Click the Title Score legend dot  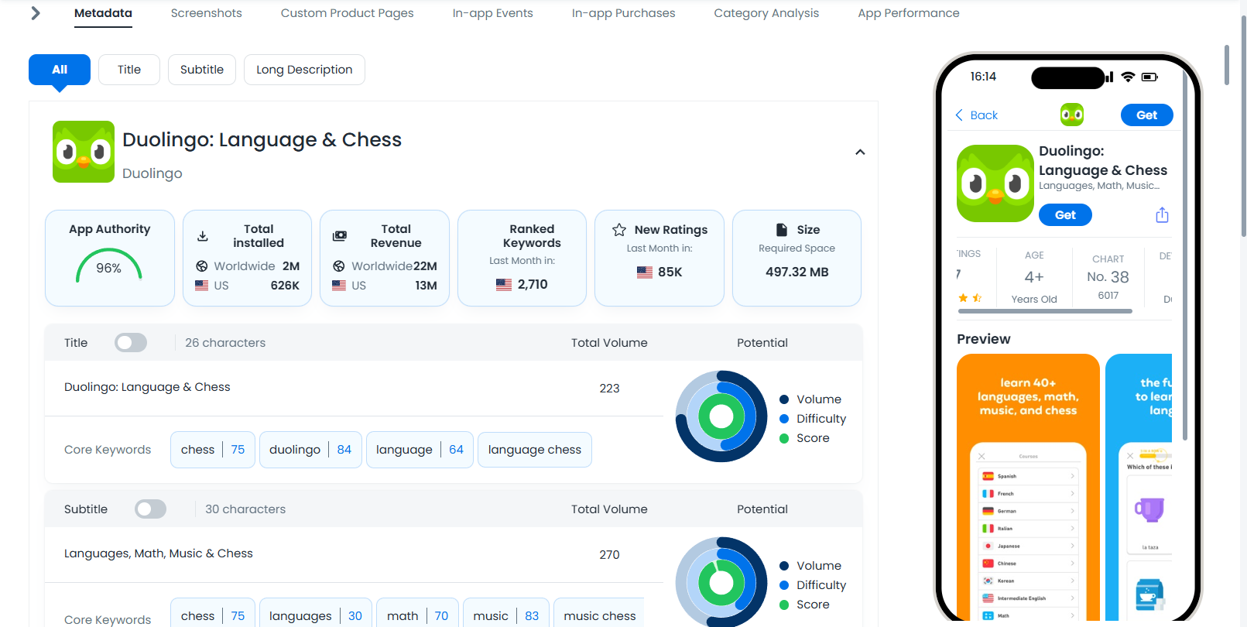(784, 438)
